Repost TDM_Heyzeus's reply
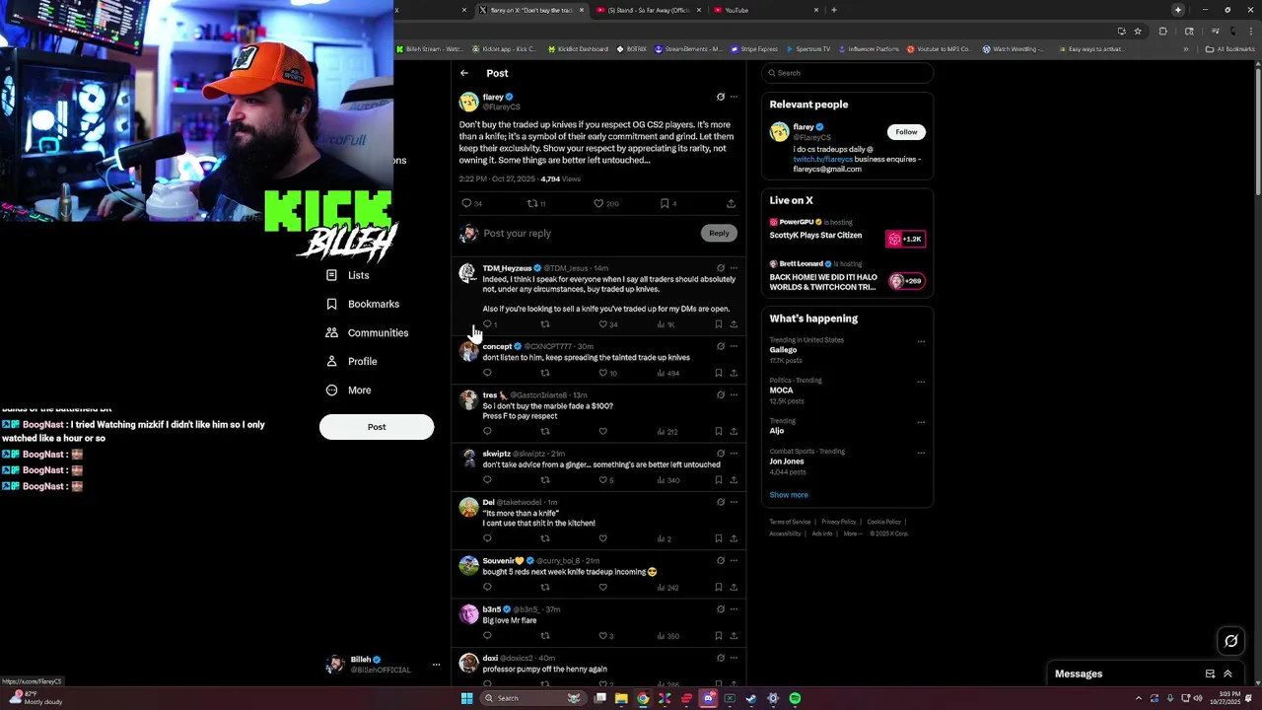1262x710 pixels. click(x=545, y=324)
